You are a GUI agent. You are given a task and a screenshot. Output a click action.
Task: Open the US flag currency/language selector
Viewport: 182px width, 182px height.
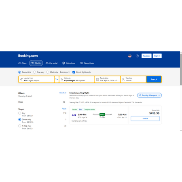pyautogui.click(x=130, y=56)
